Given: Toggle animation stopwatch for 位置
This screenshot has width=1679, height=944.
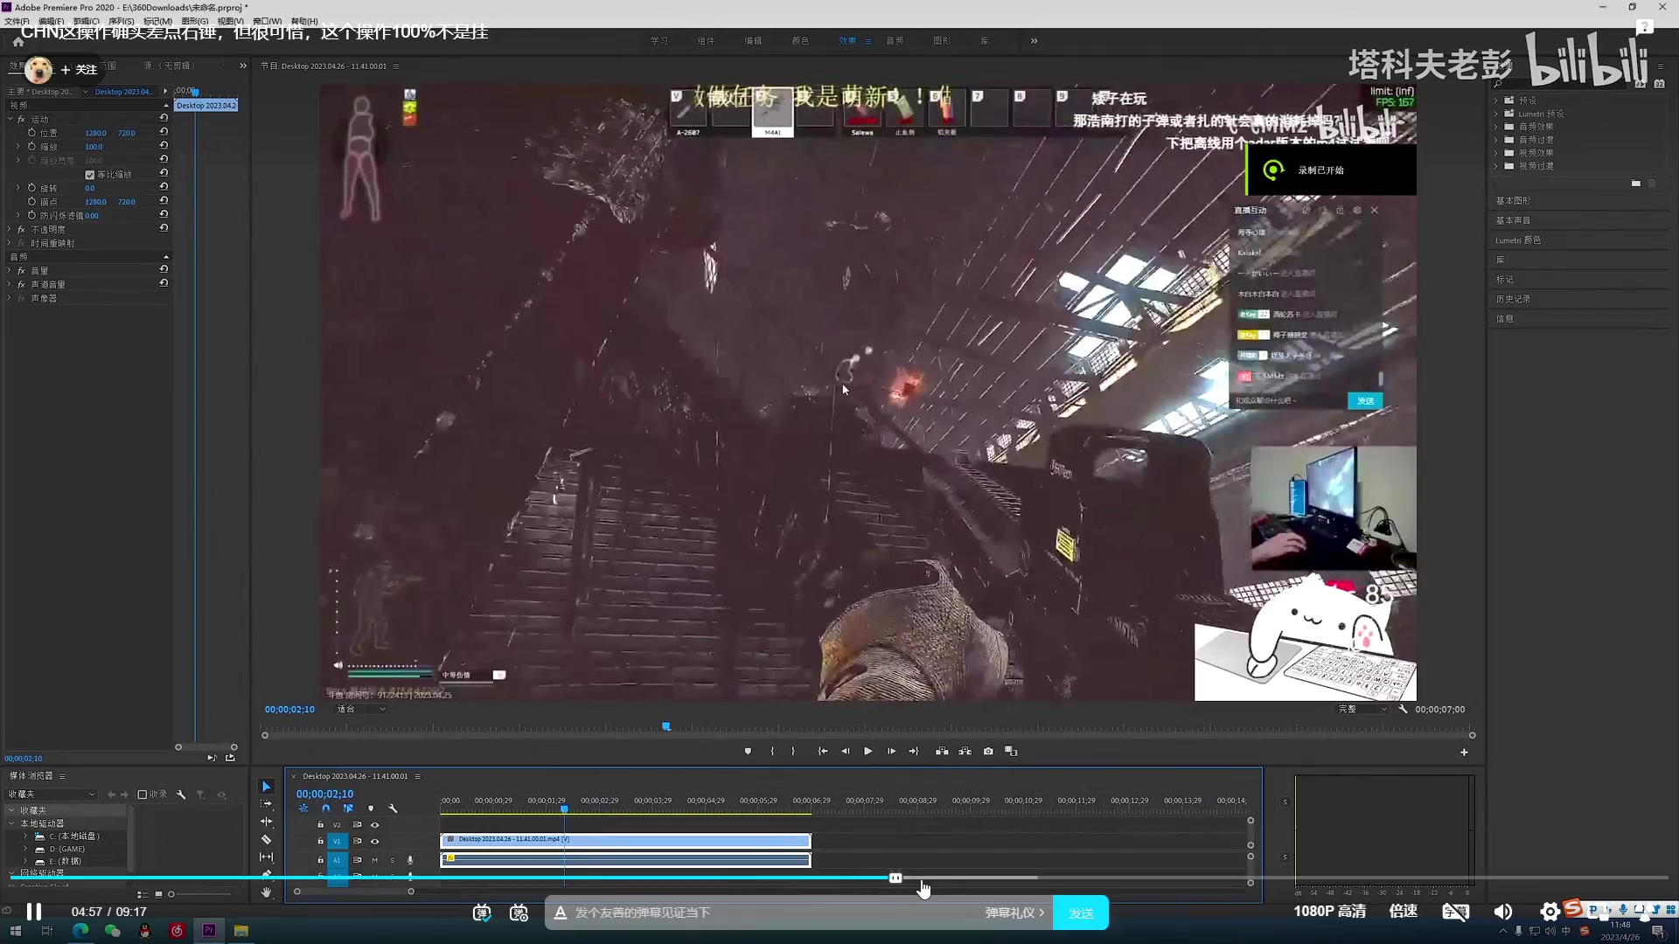Looking at the screenshot, I should [31, 133].
